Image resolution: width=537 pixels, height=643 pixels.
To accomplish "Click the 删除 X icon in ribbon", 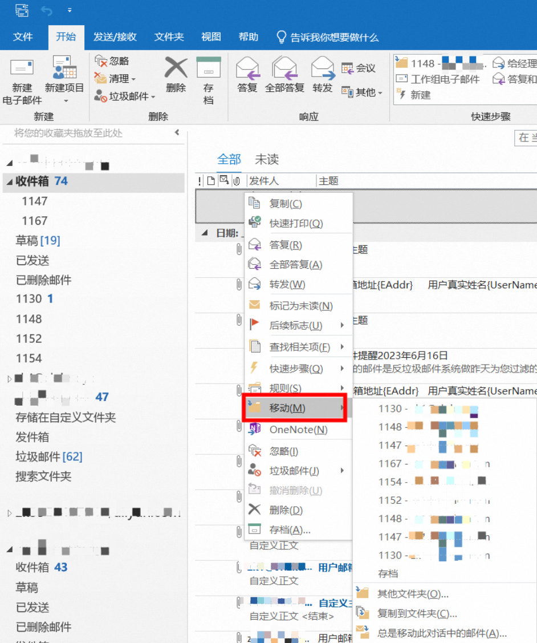I will [176, 68].
